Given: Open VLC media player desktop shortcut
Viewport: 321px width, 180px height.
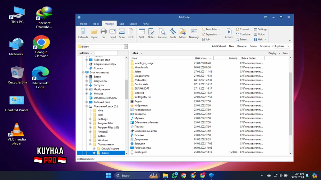Looking at the screenshot, I should 17,134.
